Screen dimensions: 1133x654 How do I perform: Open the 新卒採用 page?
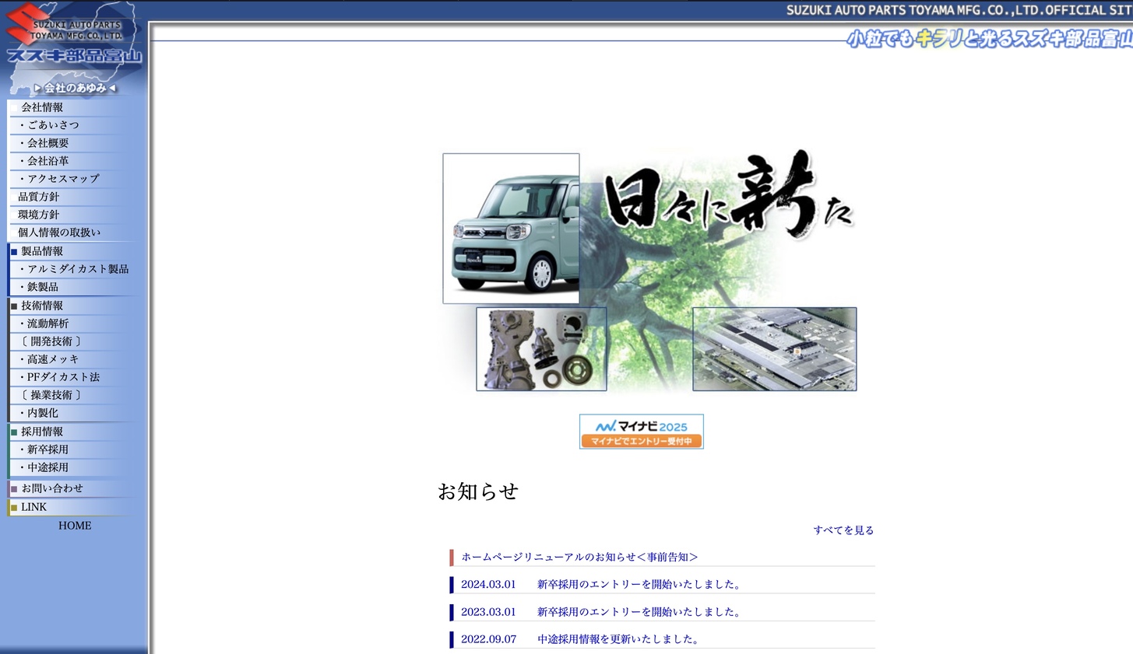(48, 449)
